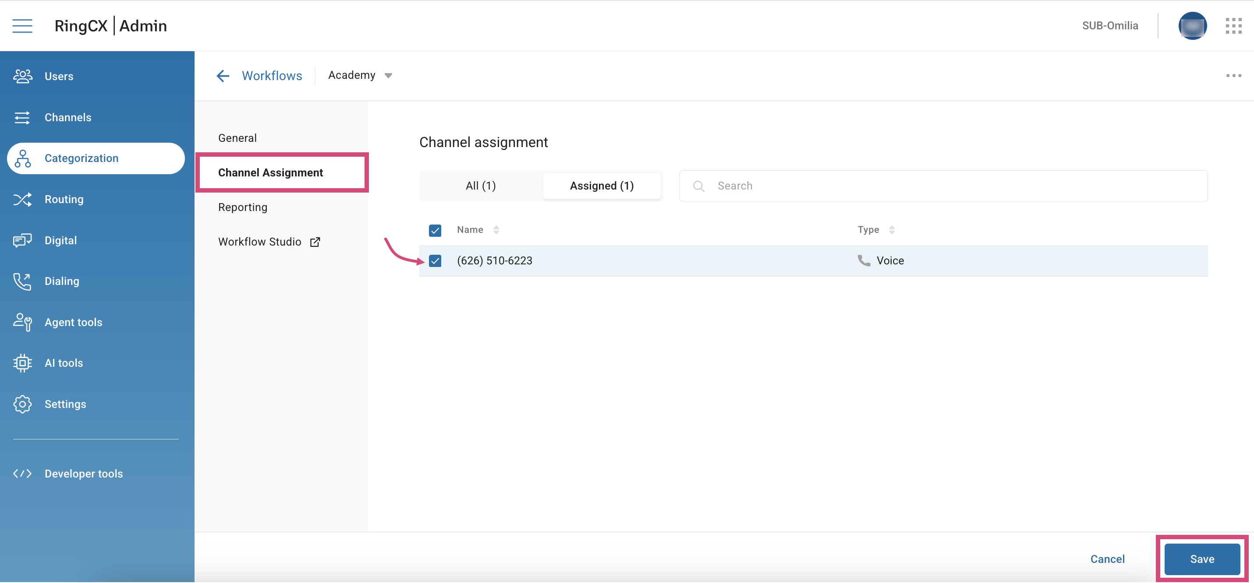This screenshot has height=583, width=1254.
Task: Switch to the All (1) tab
Action: point(481,185)
